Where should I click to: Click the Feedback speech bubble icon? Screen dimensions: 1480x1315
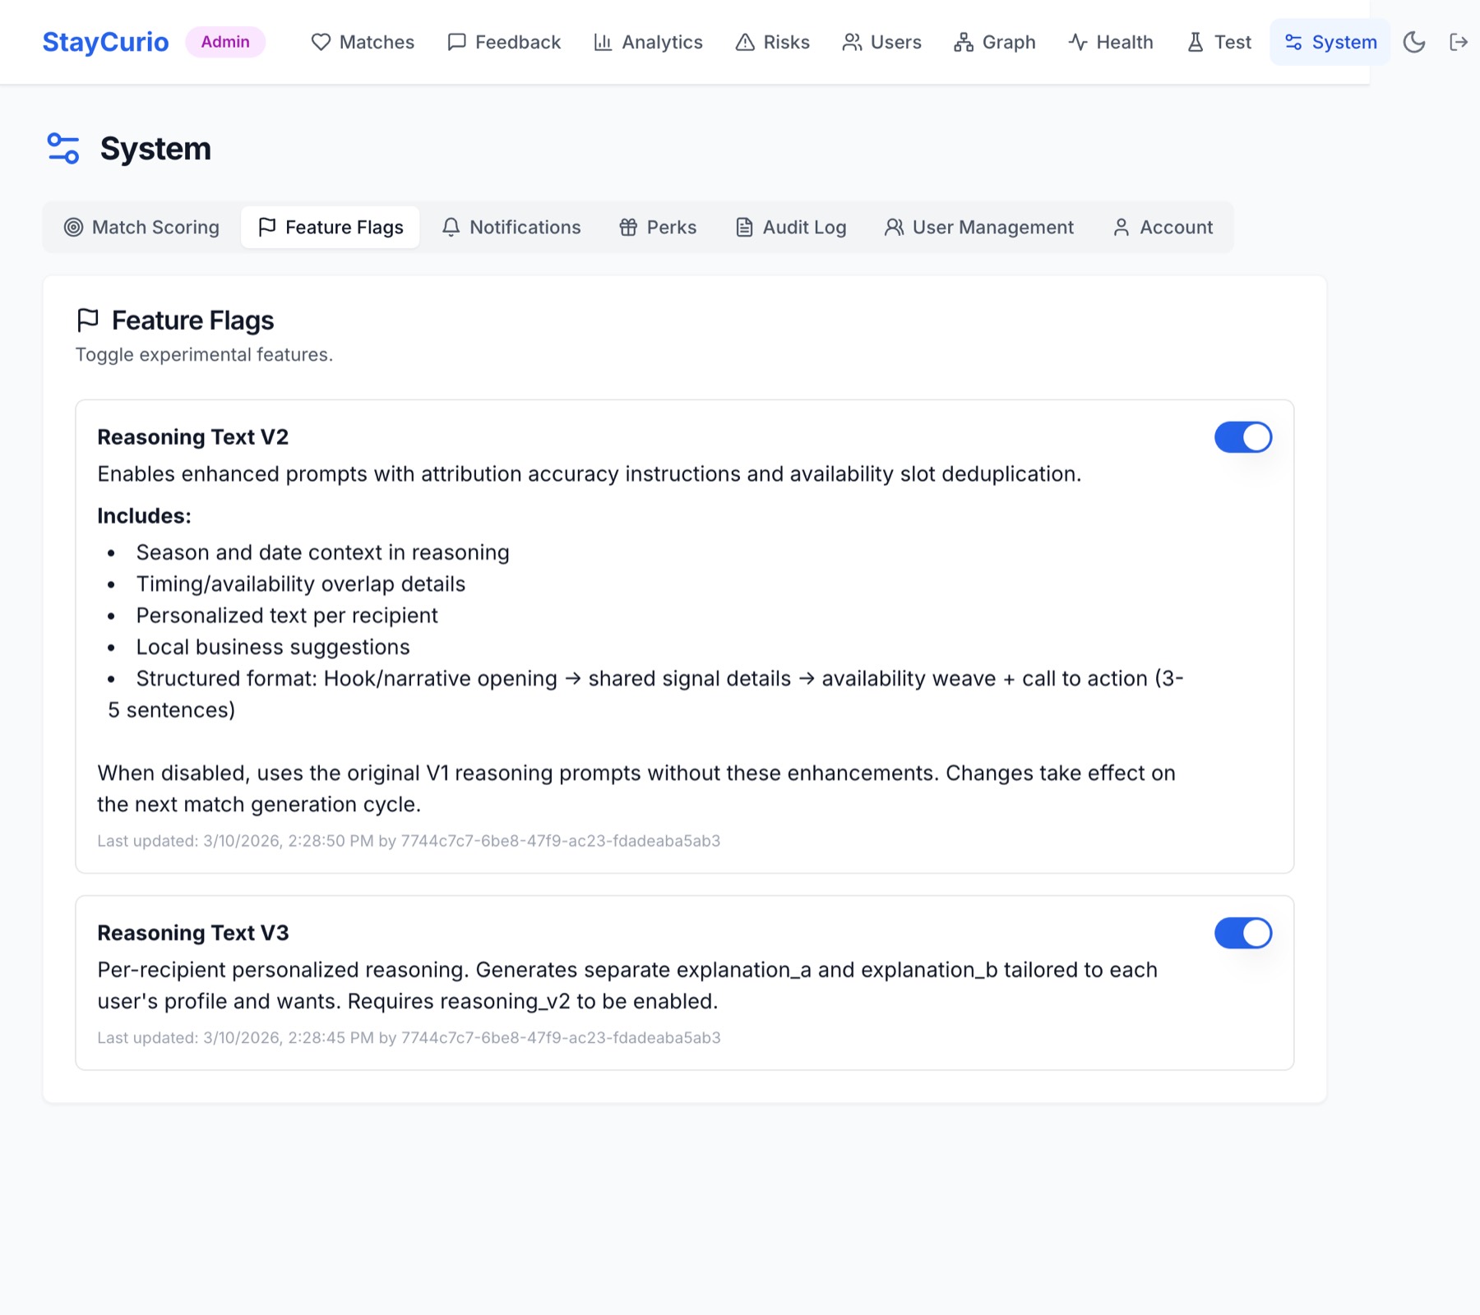(456, 42)
